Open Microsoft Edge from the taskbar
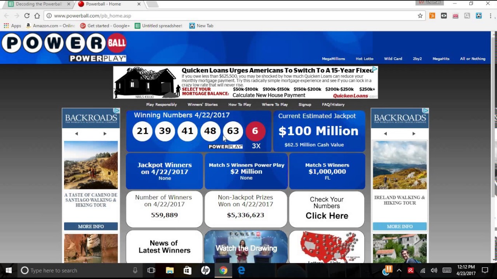 (242, 270)
